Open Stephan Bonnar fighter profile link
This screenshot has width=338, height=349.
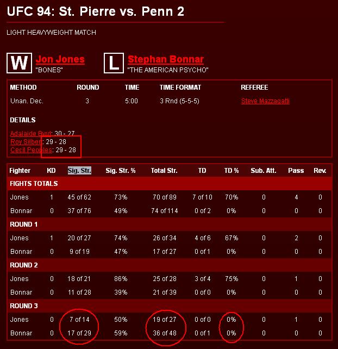point(166,59)
